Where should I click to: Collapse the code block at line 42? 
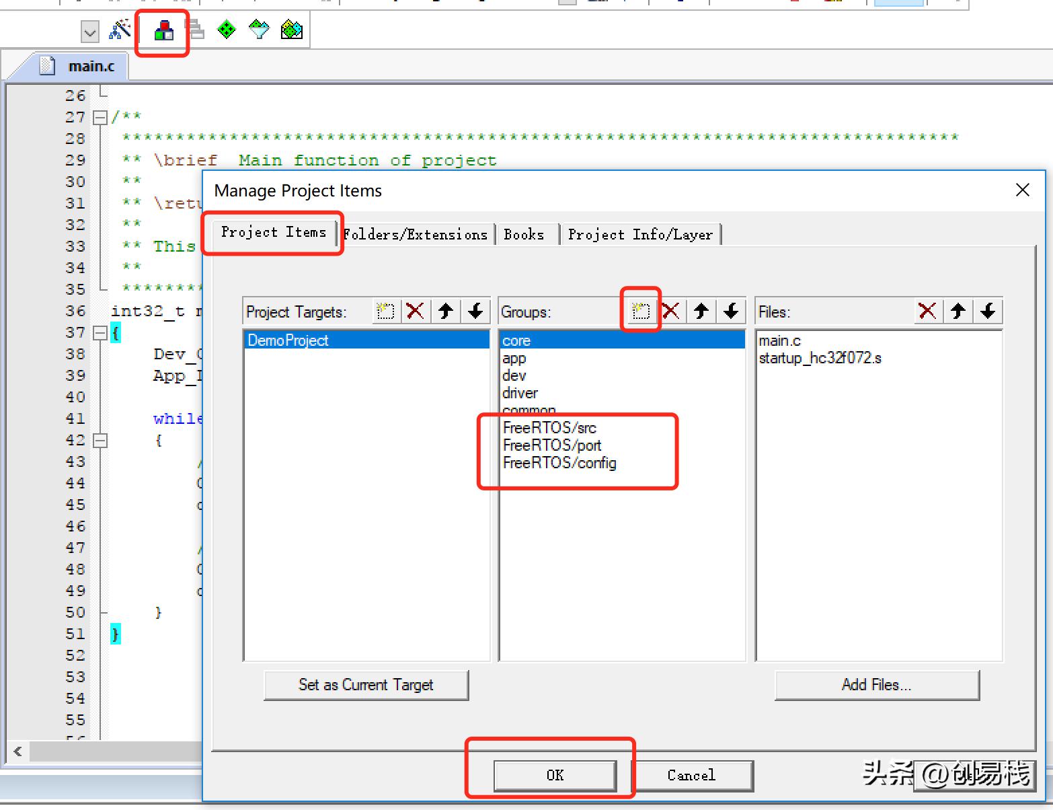coord(100,440)
